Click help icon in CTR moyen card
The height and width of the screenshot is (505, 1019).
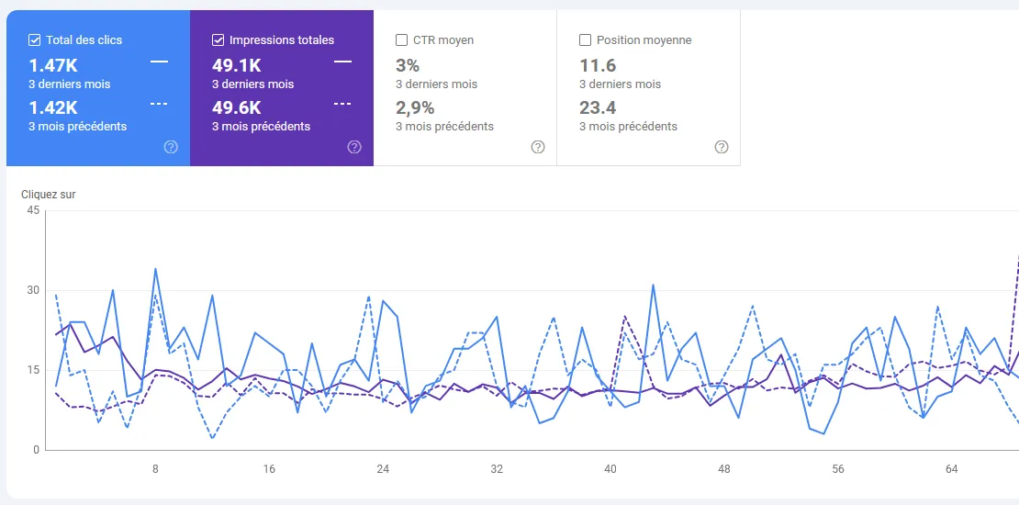click(x=538, y=147)
